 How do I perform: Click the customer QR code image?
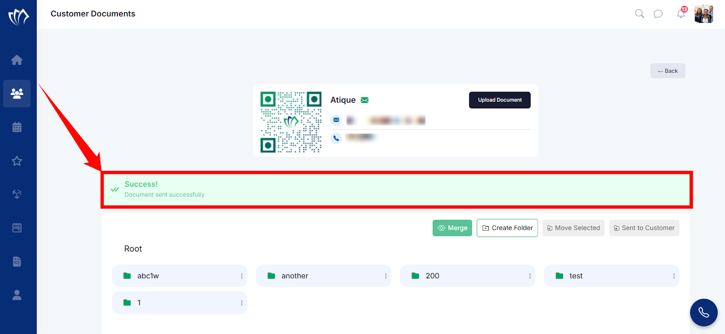pos(291,122)
